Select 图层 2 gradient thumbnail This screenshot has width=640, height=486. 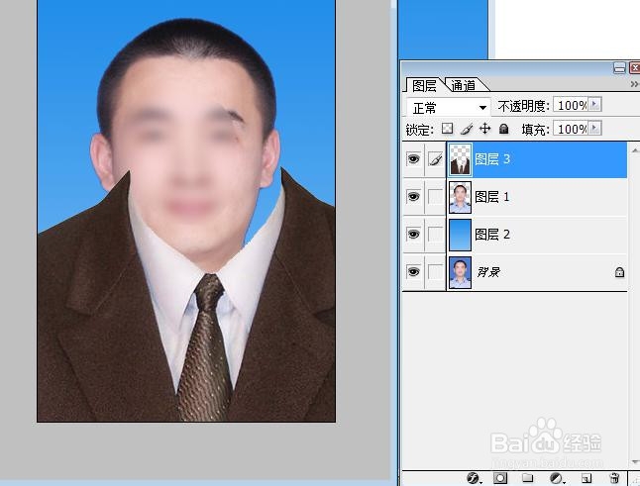pyautogui.click(x=460, y=235)
